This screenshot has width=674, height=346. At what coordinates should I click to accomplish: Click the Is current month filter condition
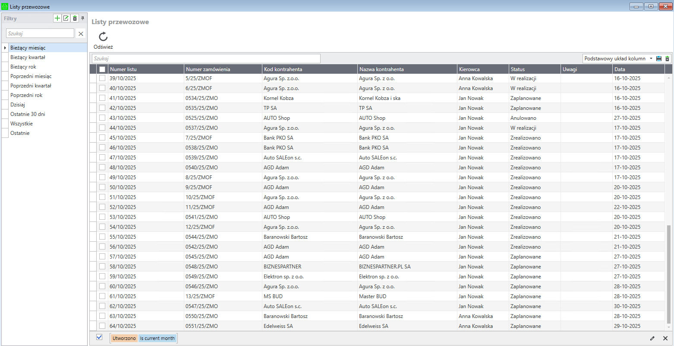point(157,338)
